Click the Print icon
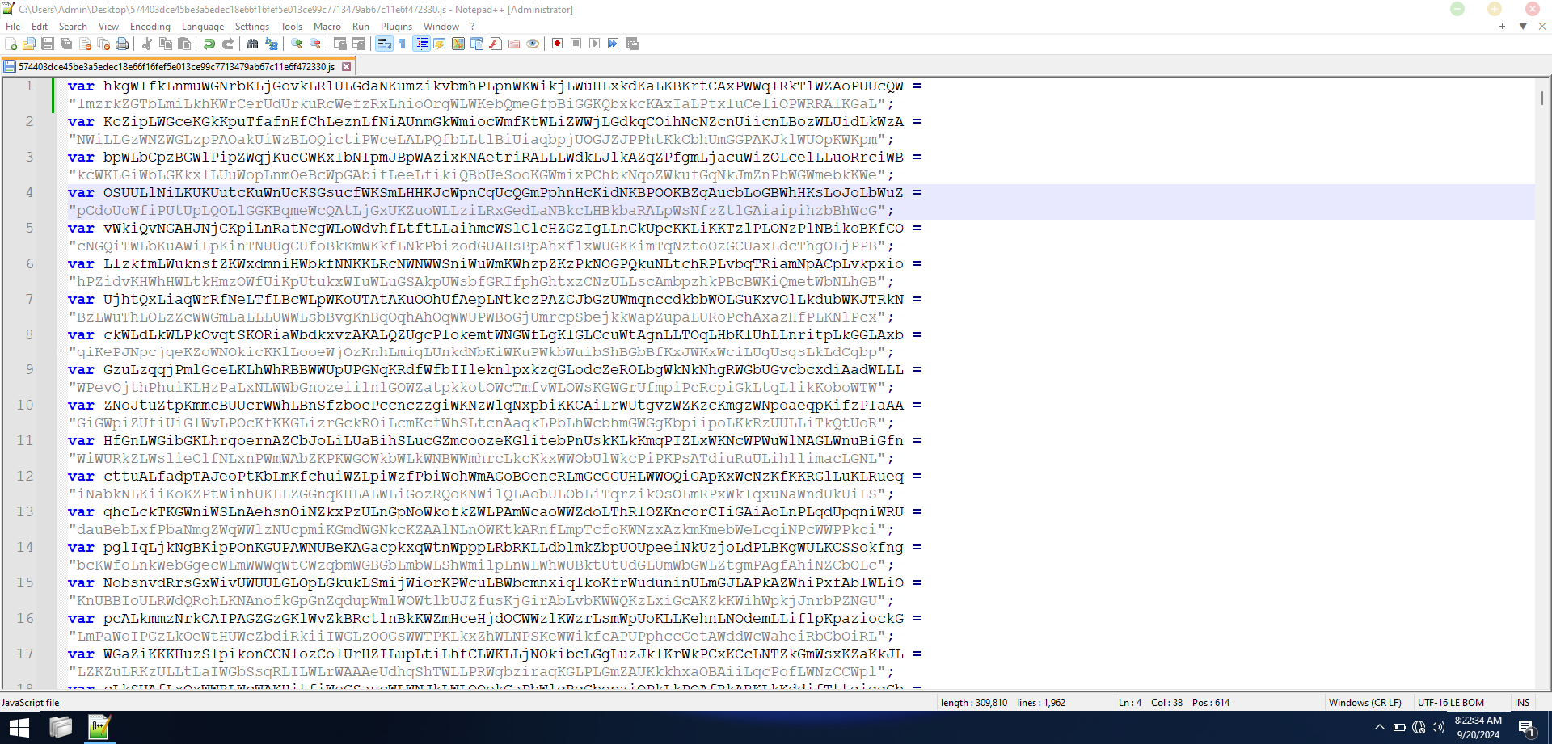This screenshot has height=744, width=1552. point(122,44)
